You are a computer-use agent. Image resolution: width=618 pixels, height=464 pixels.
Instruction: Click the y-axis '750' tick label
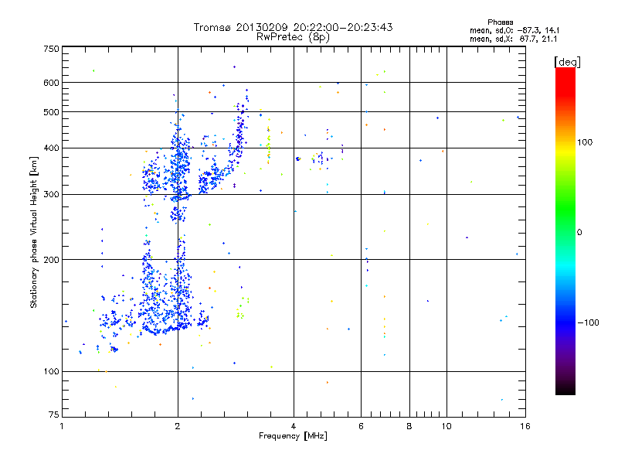click(x=51, y=49)
